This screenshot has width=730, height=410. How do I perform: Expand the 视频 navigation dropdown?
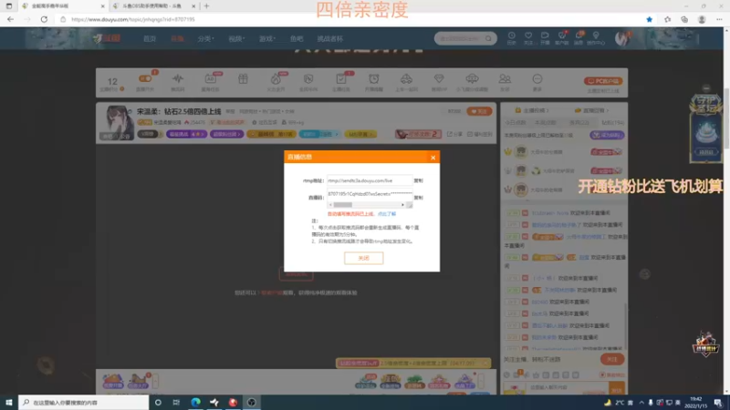pyautogui.click(x=236, y=38)
